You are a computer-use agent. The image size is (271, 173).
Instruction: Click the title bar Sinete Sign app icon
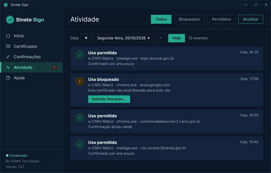(x=6, y=5)
